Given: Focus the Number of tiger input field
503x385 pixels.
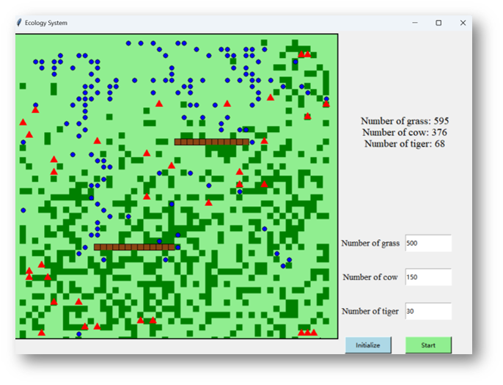Looking at the screenshot, I should pos(428,311).
